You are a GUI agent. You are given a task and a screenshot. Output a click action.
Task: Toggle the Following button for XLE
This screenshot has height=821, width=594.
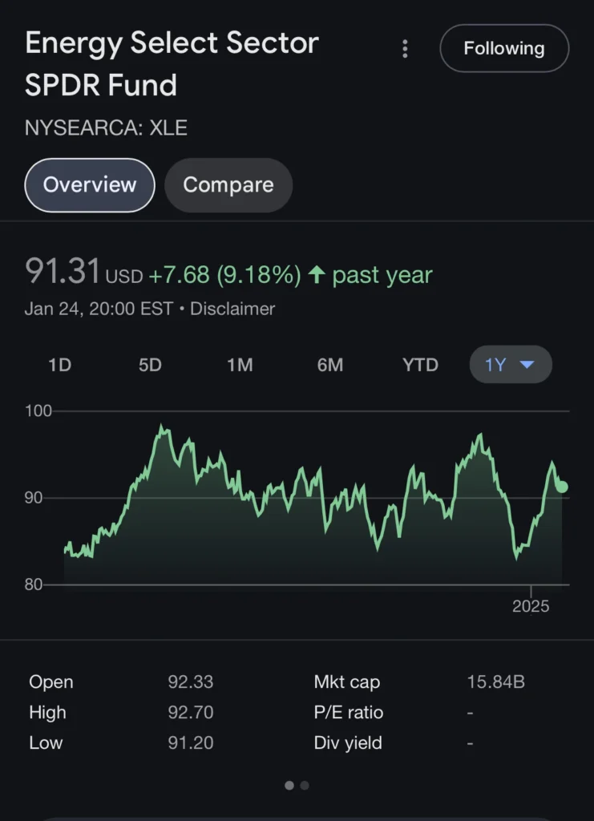[504, 48]
